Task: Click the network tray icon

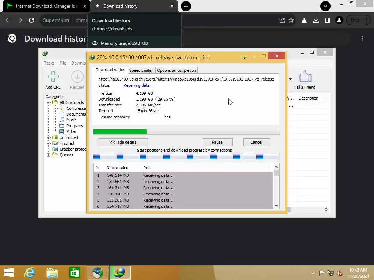Action: click(x=331, y=273)
